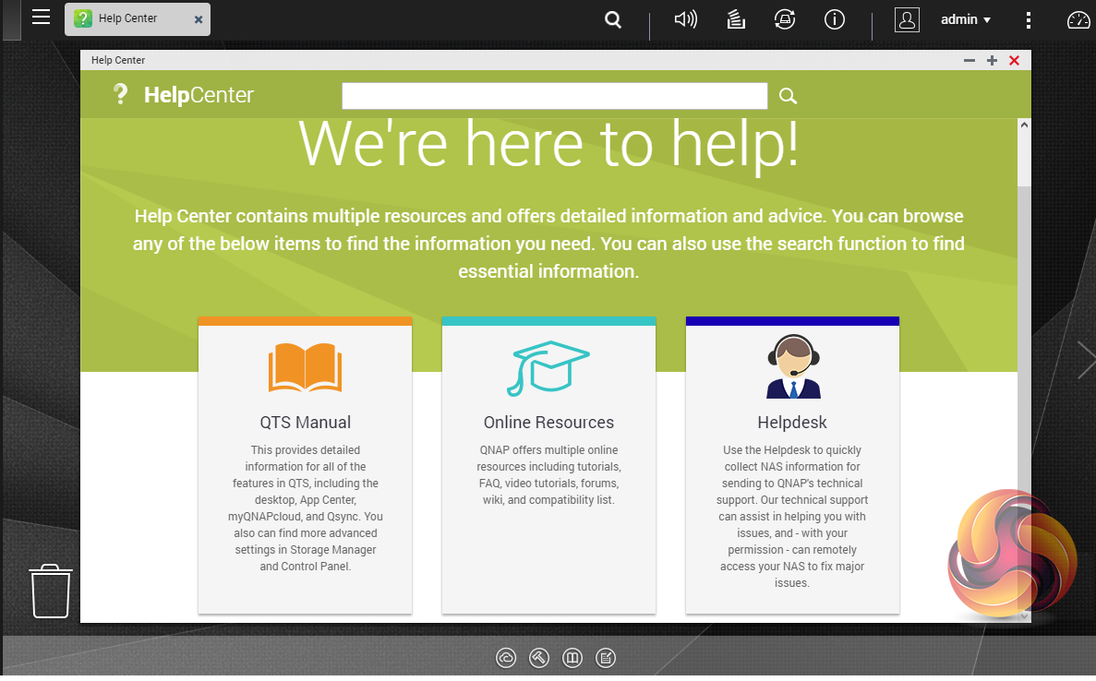The height and width of the screenshot is (681, 1096).
Task: Click the QTS Manual description text
Action: [306, 508]
